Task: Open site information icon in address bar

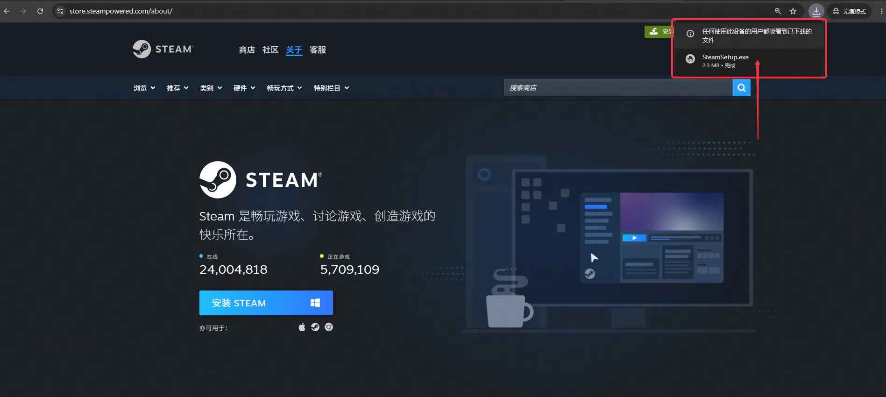Action: pos(60,11)
